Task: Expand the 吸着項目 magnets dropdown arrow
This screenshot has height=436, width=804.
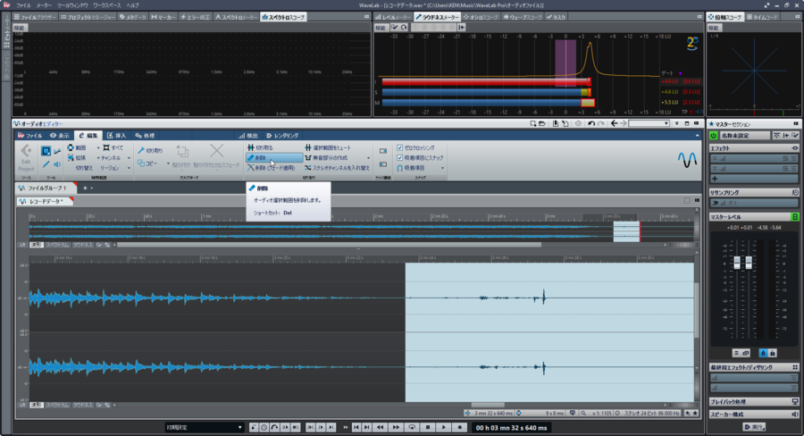Action: pyautogui.click(x=442, y=168)
